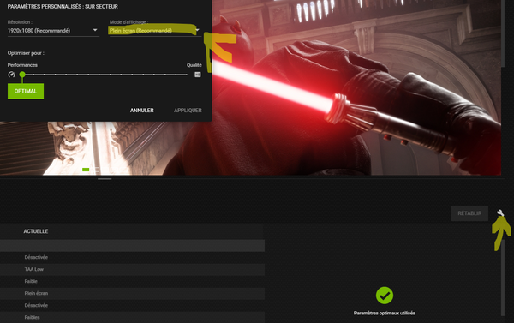Click the green OPTIMAL marker button
Screen dimensions: 514x323
point(26,91)
